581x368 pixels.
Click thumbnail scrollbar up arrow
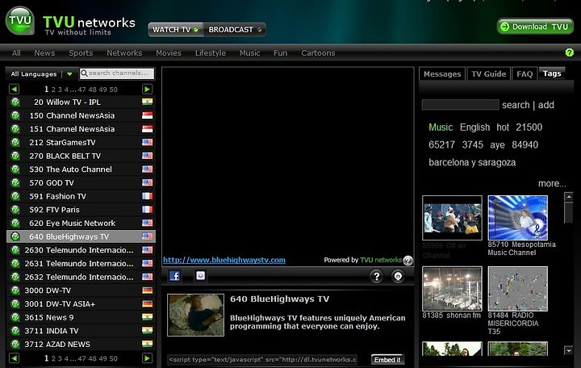coord(568,196)
